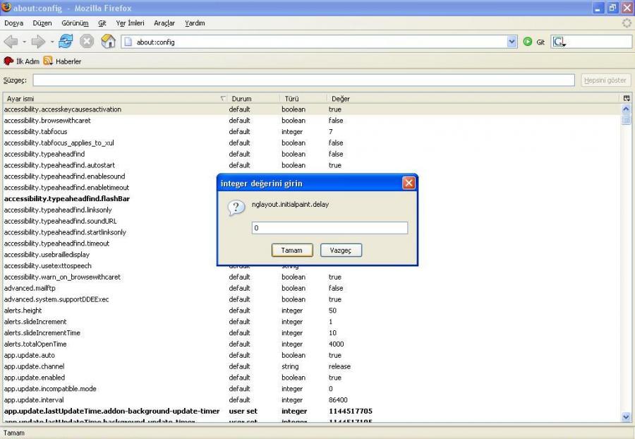Image resolution: width=635 pixels, height=439 pixels.
Task: Select the accessibility.tabfocus preference
Action: point(312,131)
